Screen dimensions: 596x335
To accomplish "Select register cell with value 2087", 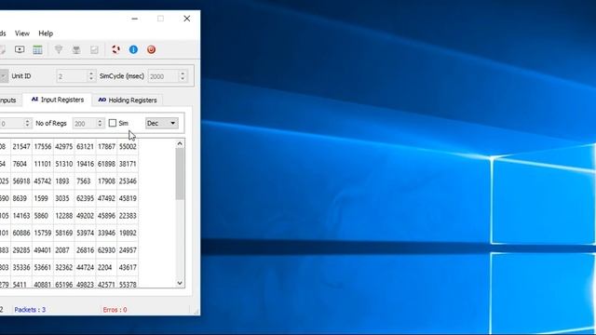I will pyautogui.click(x=64, y=250).
